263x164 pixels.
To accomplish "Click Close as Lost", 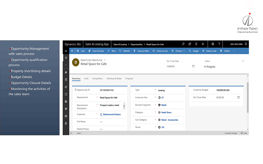I will pos(160,51).
